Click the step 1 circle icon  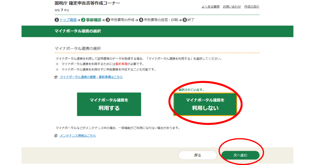[x=57, y=20]
